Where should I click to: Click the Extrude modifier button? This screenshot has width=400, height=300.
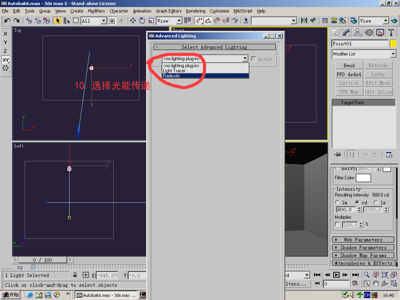[378, 65]
